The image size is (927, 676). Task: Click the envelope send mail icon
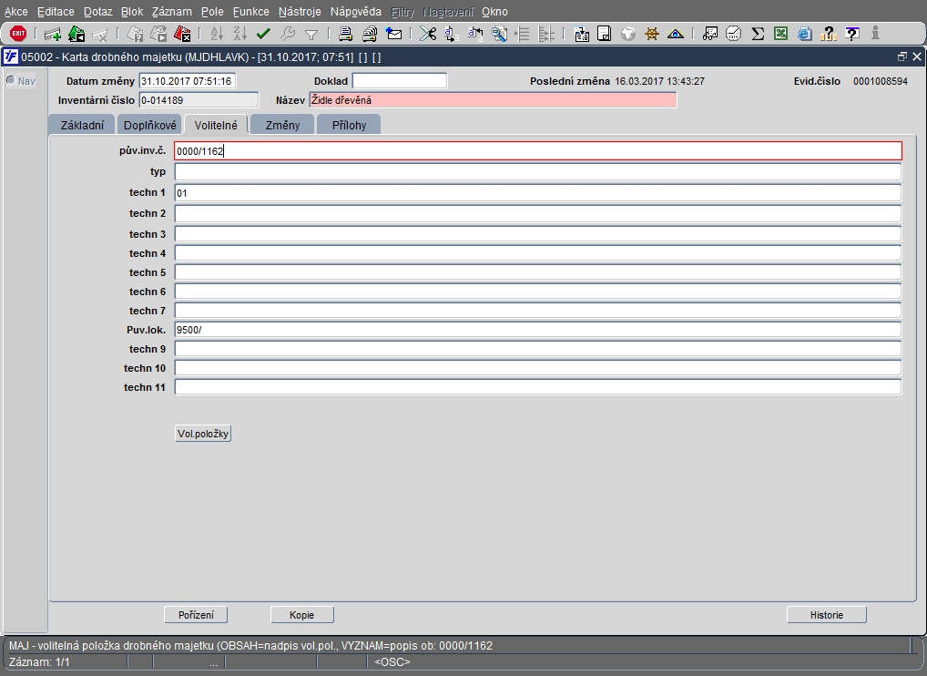point(393,35)
